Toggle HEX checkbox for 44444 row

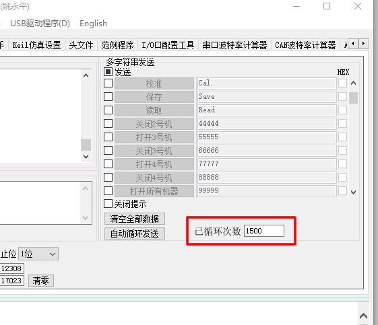pyautogui.click(x=342, y=124)
